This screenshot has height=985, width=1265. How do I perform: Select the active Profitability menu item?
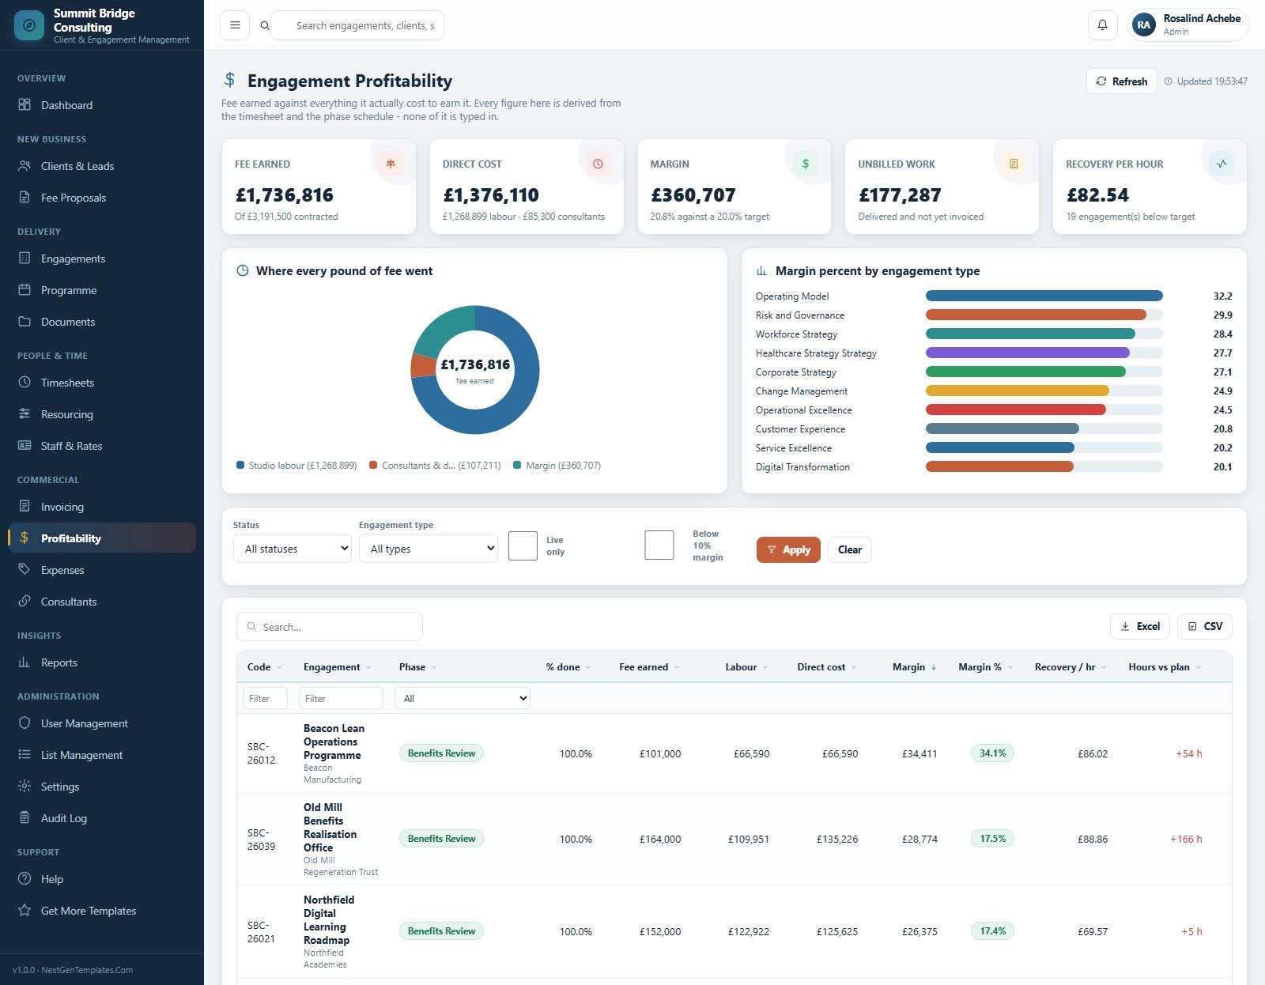point(102,538)
